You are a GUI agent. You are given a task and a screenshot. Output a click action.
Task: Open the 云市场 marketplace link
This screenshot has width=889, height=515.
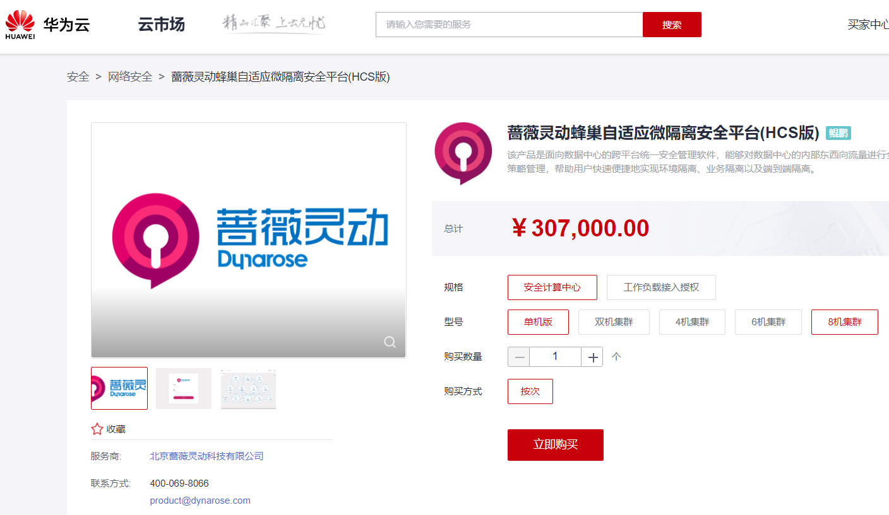pos(162,25)
